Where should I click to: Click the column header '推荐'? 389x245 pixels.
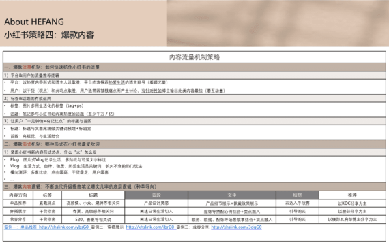[x=352, y=195]
